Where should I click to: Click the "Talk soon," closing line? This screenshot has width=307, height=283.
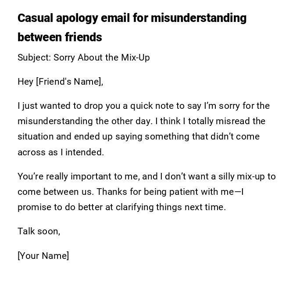(39, 231)
